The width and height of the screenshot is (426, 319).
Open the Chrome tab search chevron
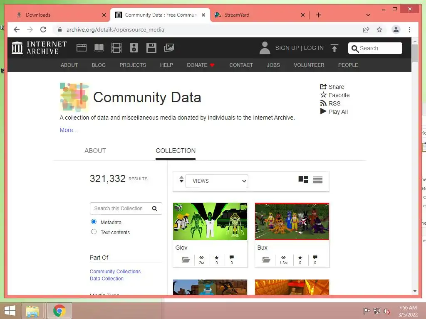coord(368,15)
